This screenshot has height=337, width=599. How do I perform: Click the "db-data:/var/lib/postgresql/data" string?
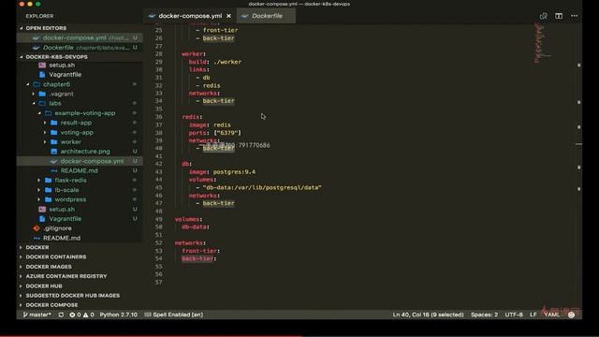(262, 187)
